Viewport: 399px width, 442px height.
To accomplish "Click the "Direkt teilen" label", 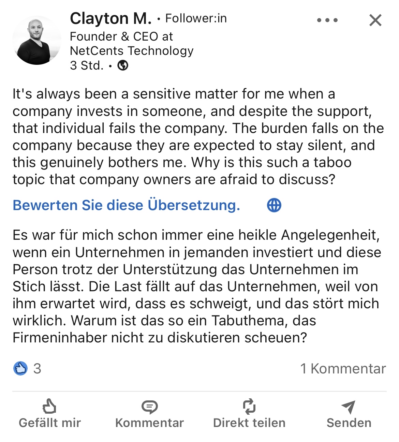I will pos(249,423).
